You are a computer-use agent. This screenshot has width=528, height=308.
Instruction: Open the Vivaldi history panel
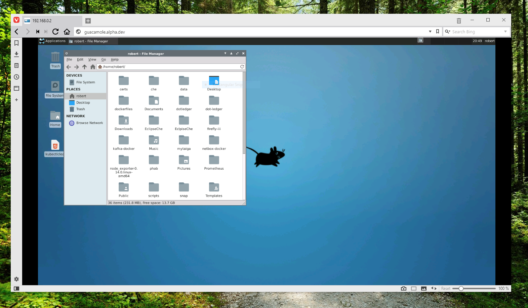click(x=16, y=77)
